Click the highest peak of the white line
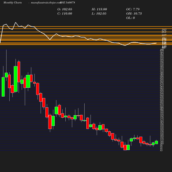The width and height of the screenshot is (172, 172). [x=15, y=22]
